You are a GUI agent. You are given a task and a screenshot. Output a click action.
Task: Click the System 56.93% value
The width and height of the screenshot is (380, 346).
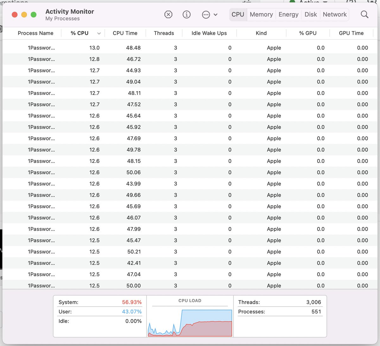pos(132,302)
